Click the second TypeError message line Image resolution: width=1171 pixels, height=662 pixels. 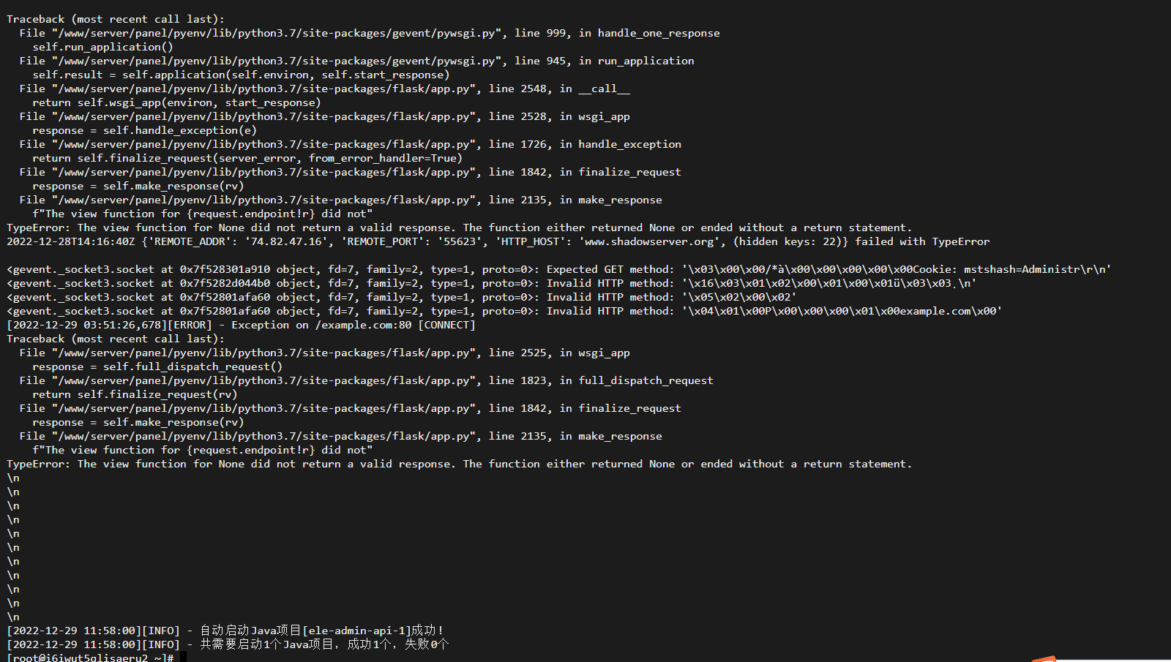point(459,464)
